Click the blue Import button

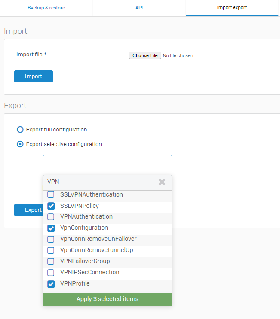[34, 76]
